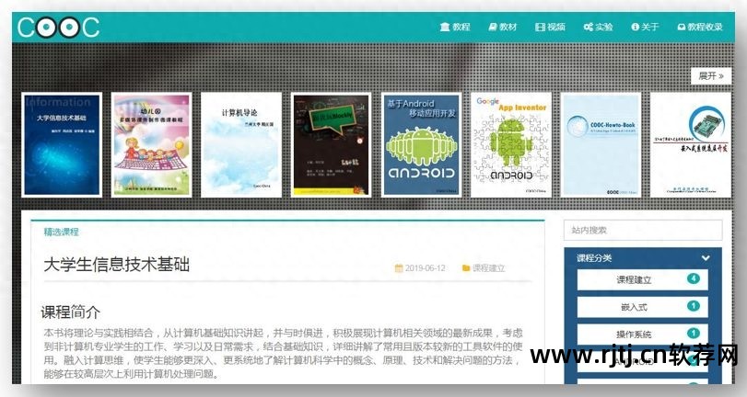Image resolution: width=747 pixels, height=397 pixels.
Task: Open the 大学信息技术基础 book cover
Action: click(x=62, y=144)
